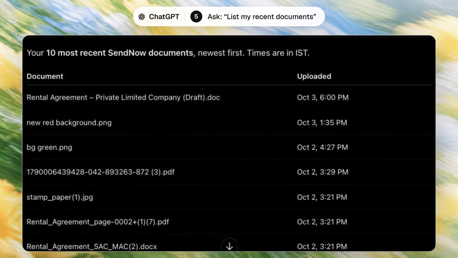Viewport: 458px width, 258px height.
Task: Select Rental_Agreement_page-0002+(1)(7).pdf file name
Action: pyautogui.click(x=98, y=222)
